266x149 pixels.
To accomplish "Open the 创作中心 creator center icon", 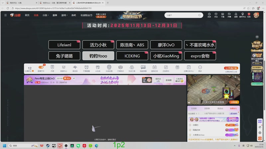I will click(242, 15).
